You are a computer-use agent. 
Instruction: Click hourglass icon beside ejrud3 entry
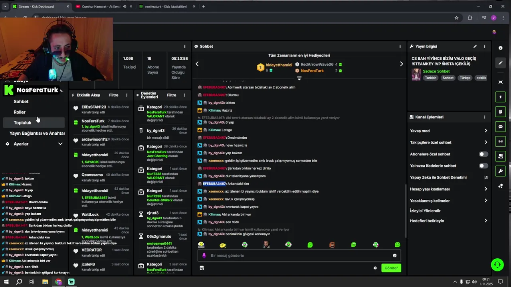click(x=141, y=214)
